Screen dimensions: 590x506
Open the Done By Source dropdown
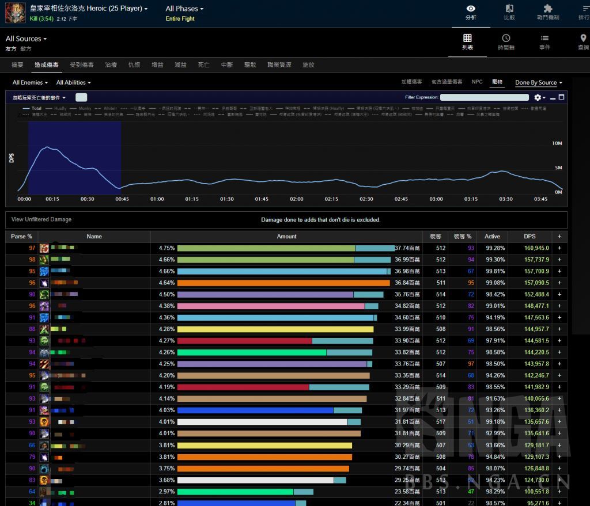click(x=538, y=83)
